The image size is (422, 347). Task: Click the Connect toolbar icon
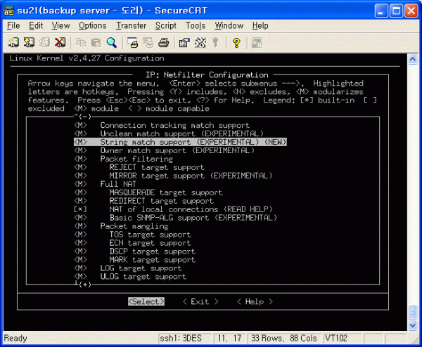pos(13,42)
